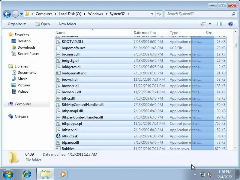The height and width of the screenshot is (180, 240).
Task: Open Desktop in the navigation pane
Action: click(x=24, y=41)
